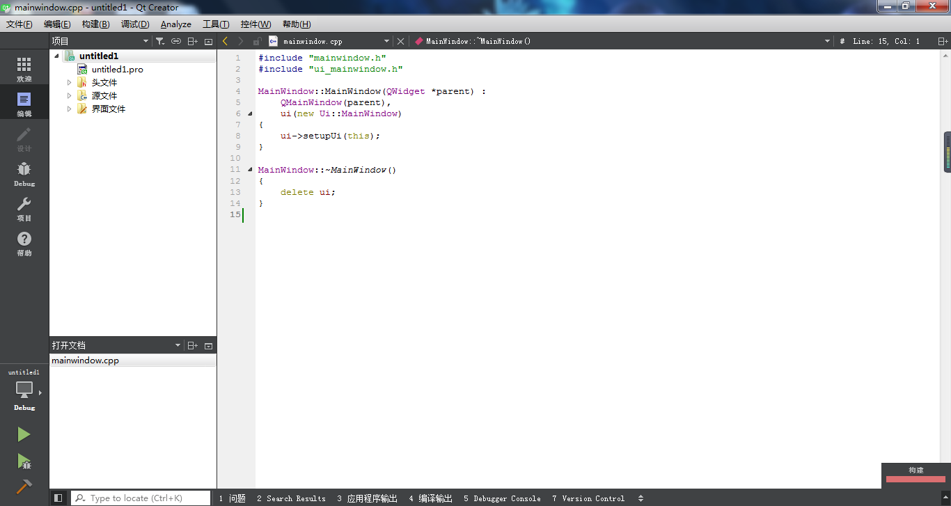The width and height of the screenshot is (951, 506).
Task: Open the 构建 menu
Action: click(x=95, y=24)
